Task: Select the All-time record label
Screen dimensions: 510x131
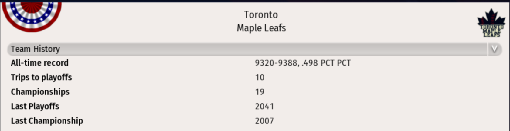Action: click(40, 63)
